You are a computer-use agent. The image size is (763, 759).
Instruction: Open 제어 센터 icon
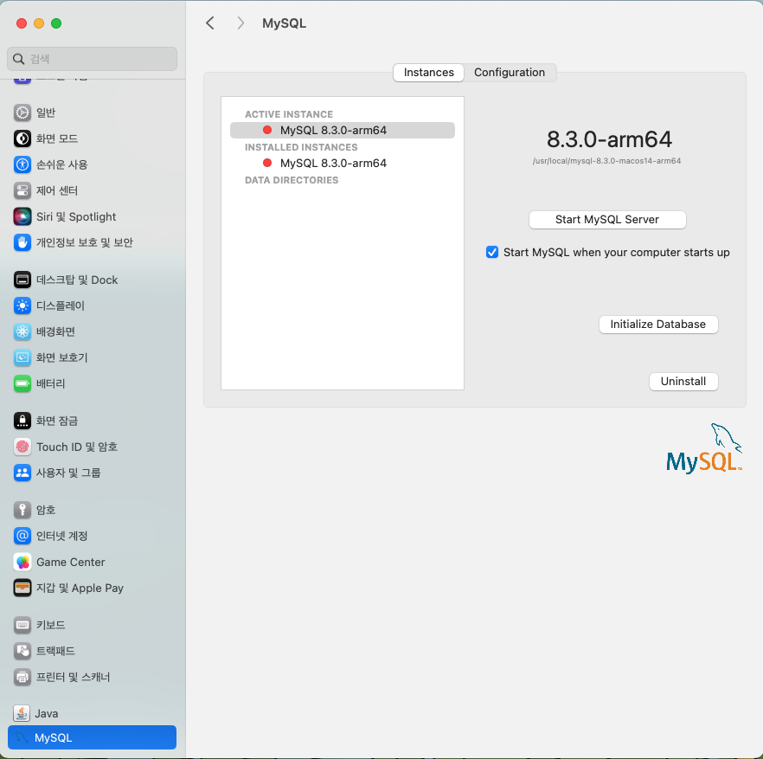[22, 190]
